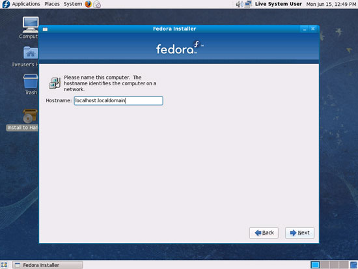358x269 pixels.
Task: Open the Places menu
Action: click(x=52, y=4)
